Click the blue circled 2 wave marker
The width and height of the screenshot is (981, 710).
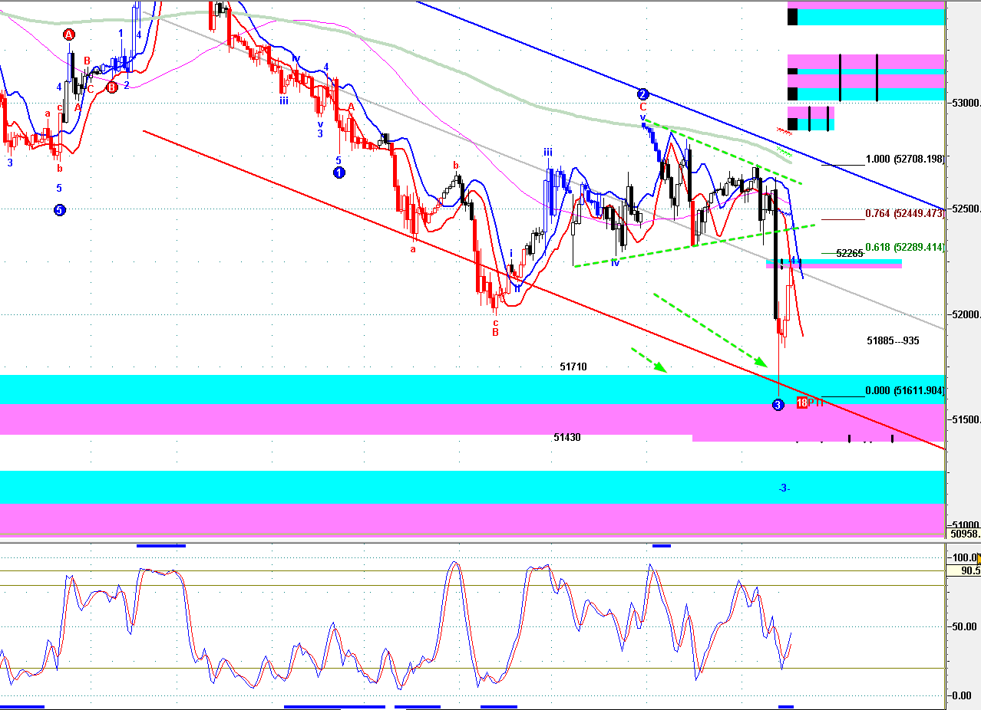[x=643, y=94]
